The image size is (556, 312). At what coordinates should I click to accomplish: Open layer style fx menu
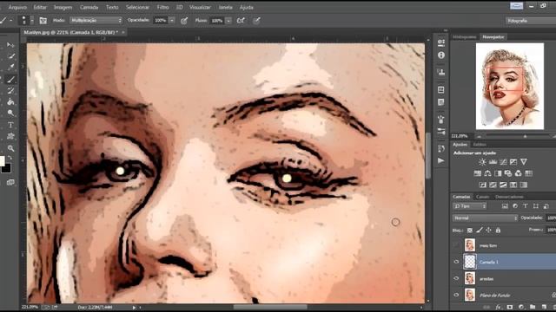[x=498, y=307]
